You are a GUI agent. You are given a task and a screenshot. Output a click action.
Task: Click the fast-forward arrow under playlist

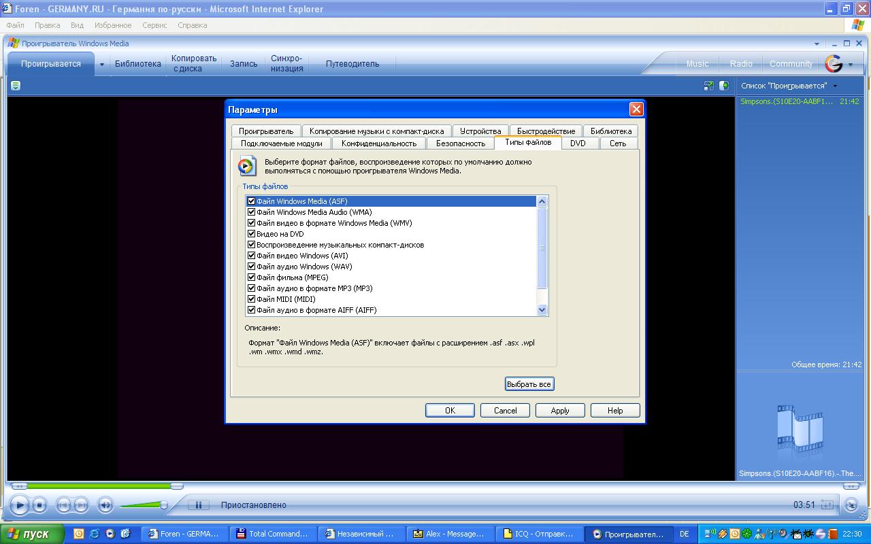click(x=850, y=486)
